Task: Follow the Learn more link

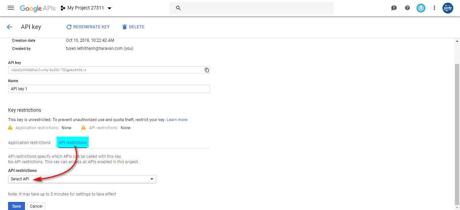Action: [x=177, y=120]
